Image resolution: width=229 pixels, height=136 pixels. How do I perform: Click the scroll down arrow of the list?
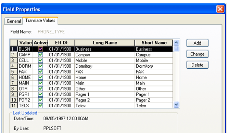[176, 105]
